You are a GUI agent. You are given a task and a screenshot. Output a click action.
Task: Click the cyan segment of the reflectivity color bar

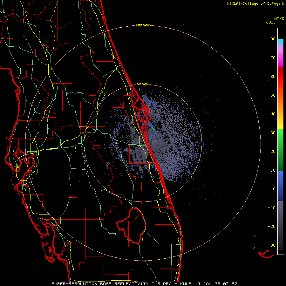[x=281, y=41]
